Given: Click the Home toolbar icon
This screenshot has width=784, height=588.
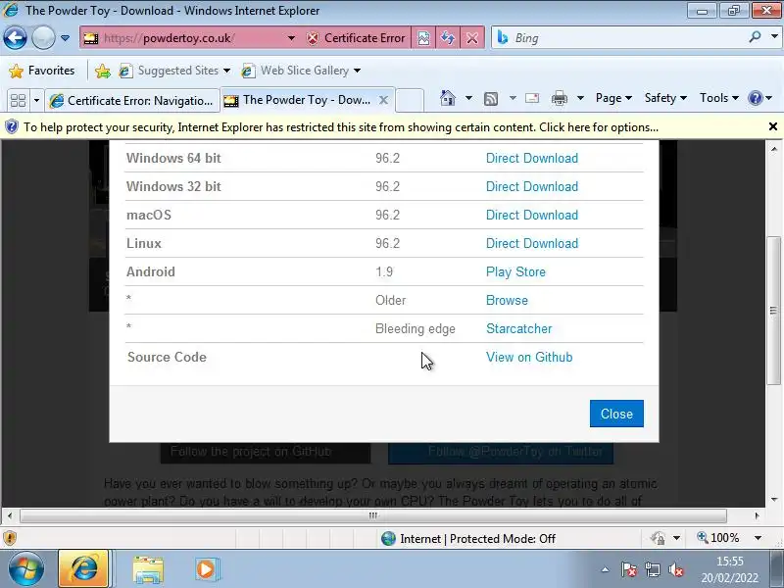Looking at the screenshot, I should tap(448, 98).
